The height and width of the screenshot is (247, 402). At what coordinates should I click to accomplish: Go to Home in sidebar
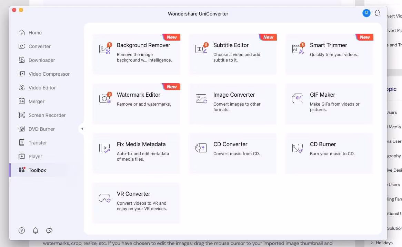pos(35,32)
